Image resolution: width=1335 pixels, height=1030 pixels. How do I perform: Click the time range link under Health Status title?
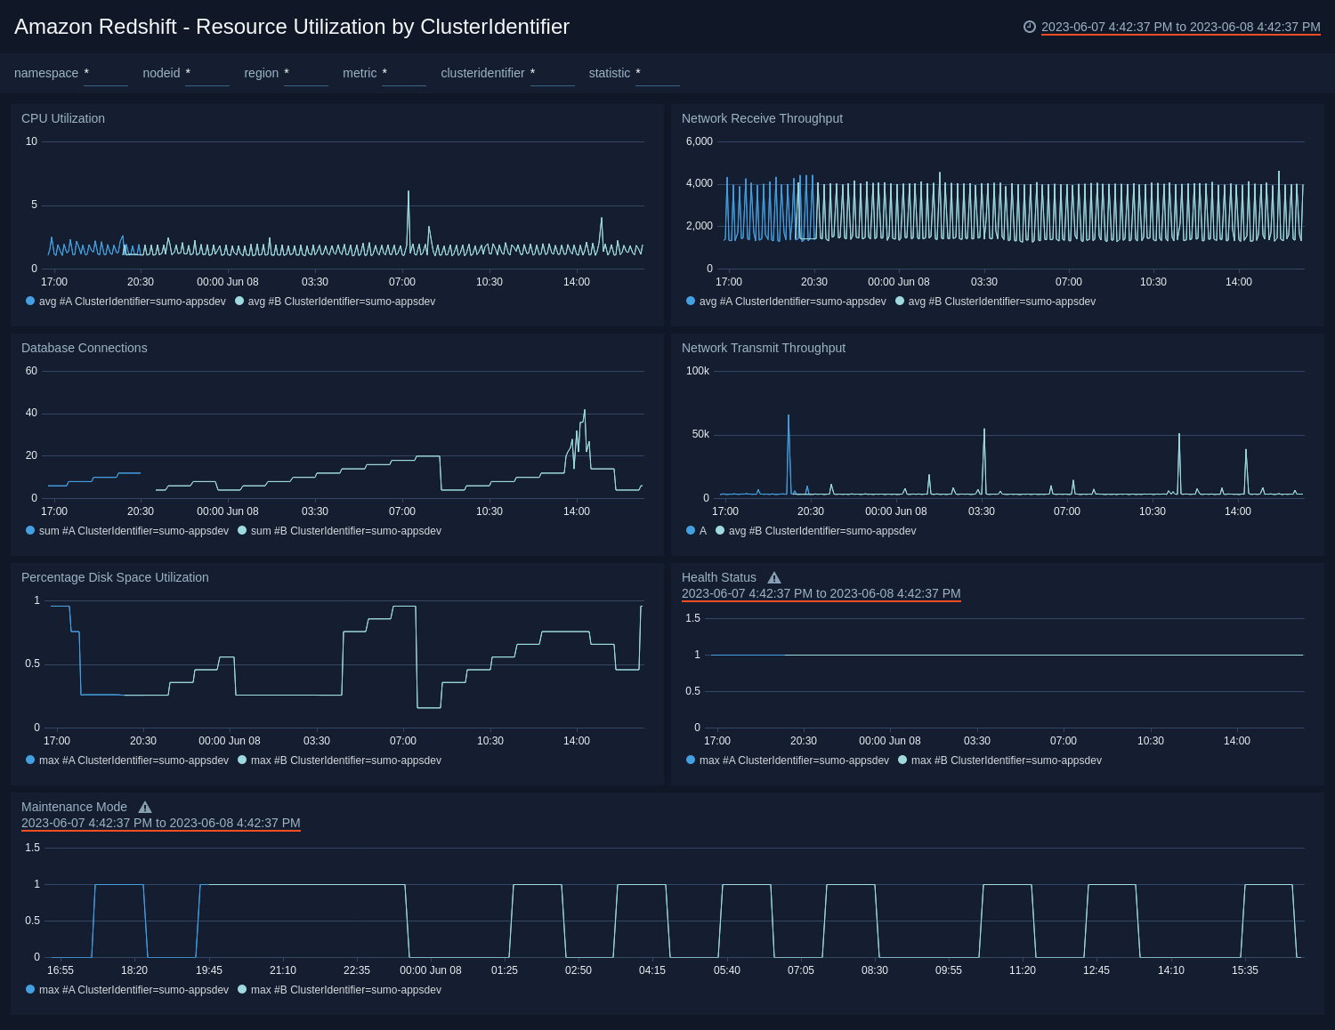[x=821, y=593]
